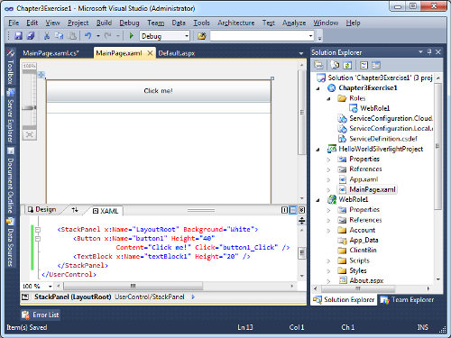Image resolution: width=451 pixels, height=338 pixels.
Task: Open the Debug configuration dropdown
Action: click(187, 36)
